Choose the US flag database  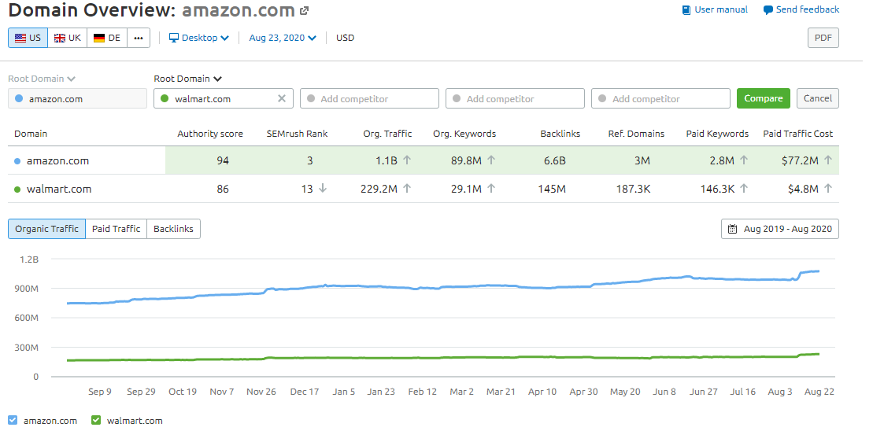[x=28, y=38]
